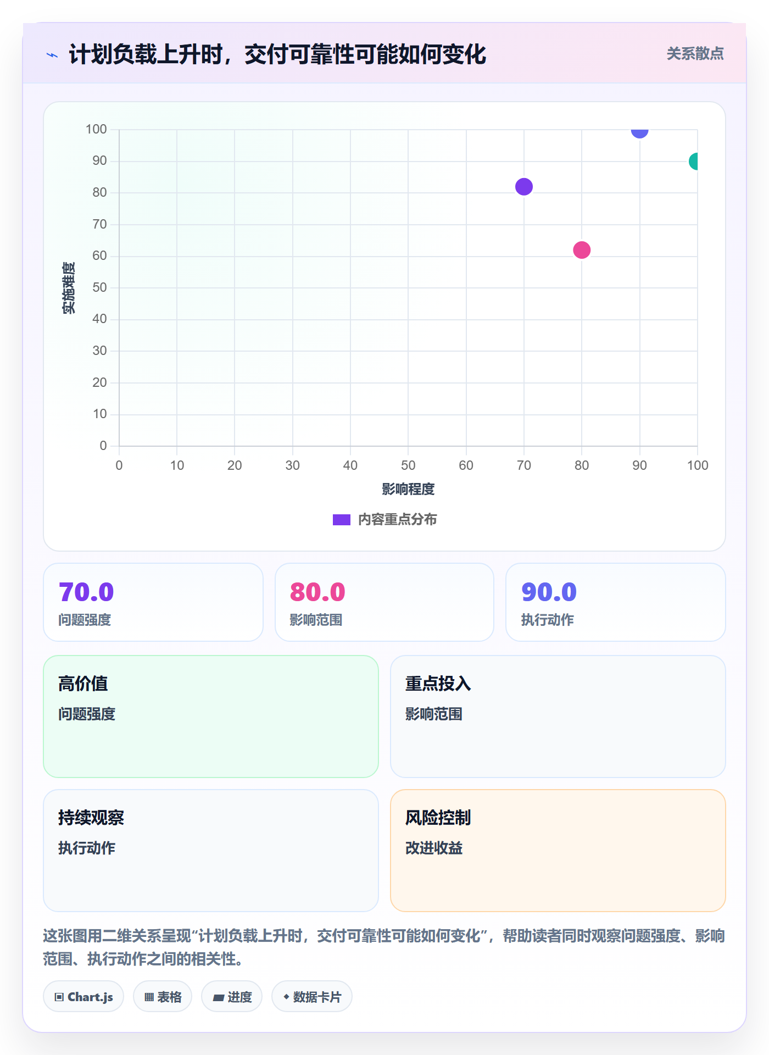Toggle the 内容重点分布 legend color swatch

342,520
